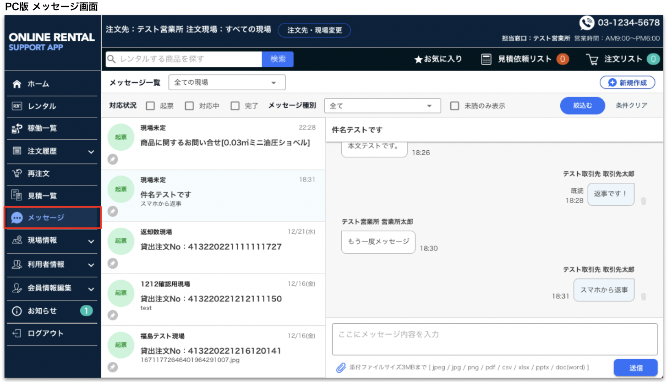The height and width of the screenshot is (382, 667).
Task: Open レンタル in the sidebar
Action: coord(53,106)
